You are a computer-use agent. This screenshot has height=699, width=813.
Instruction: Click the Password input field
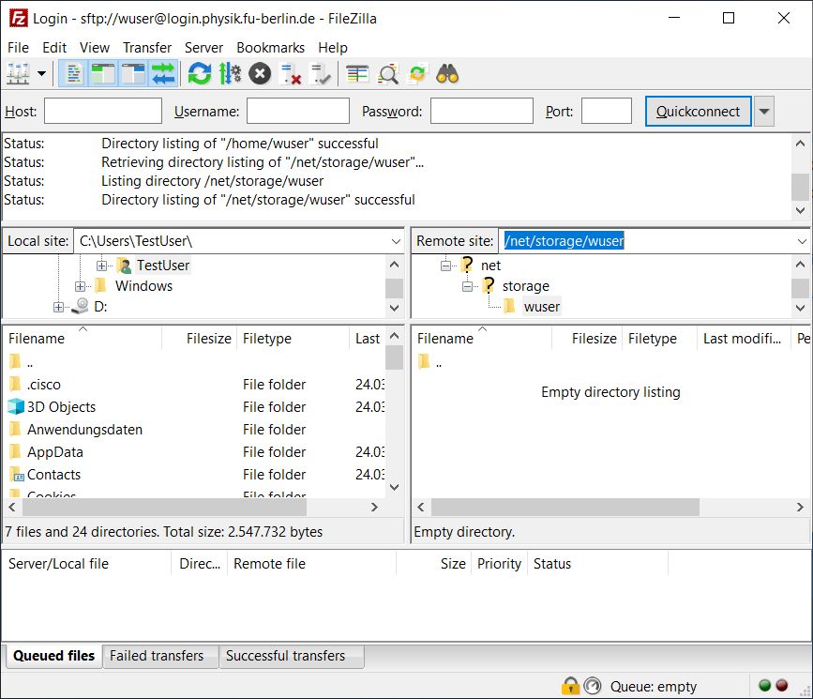(x=482, y=111)
